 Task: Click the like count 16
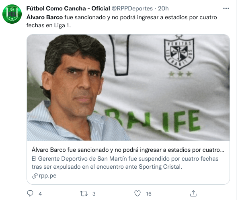click(x=149, y=194)
